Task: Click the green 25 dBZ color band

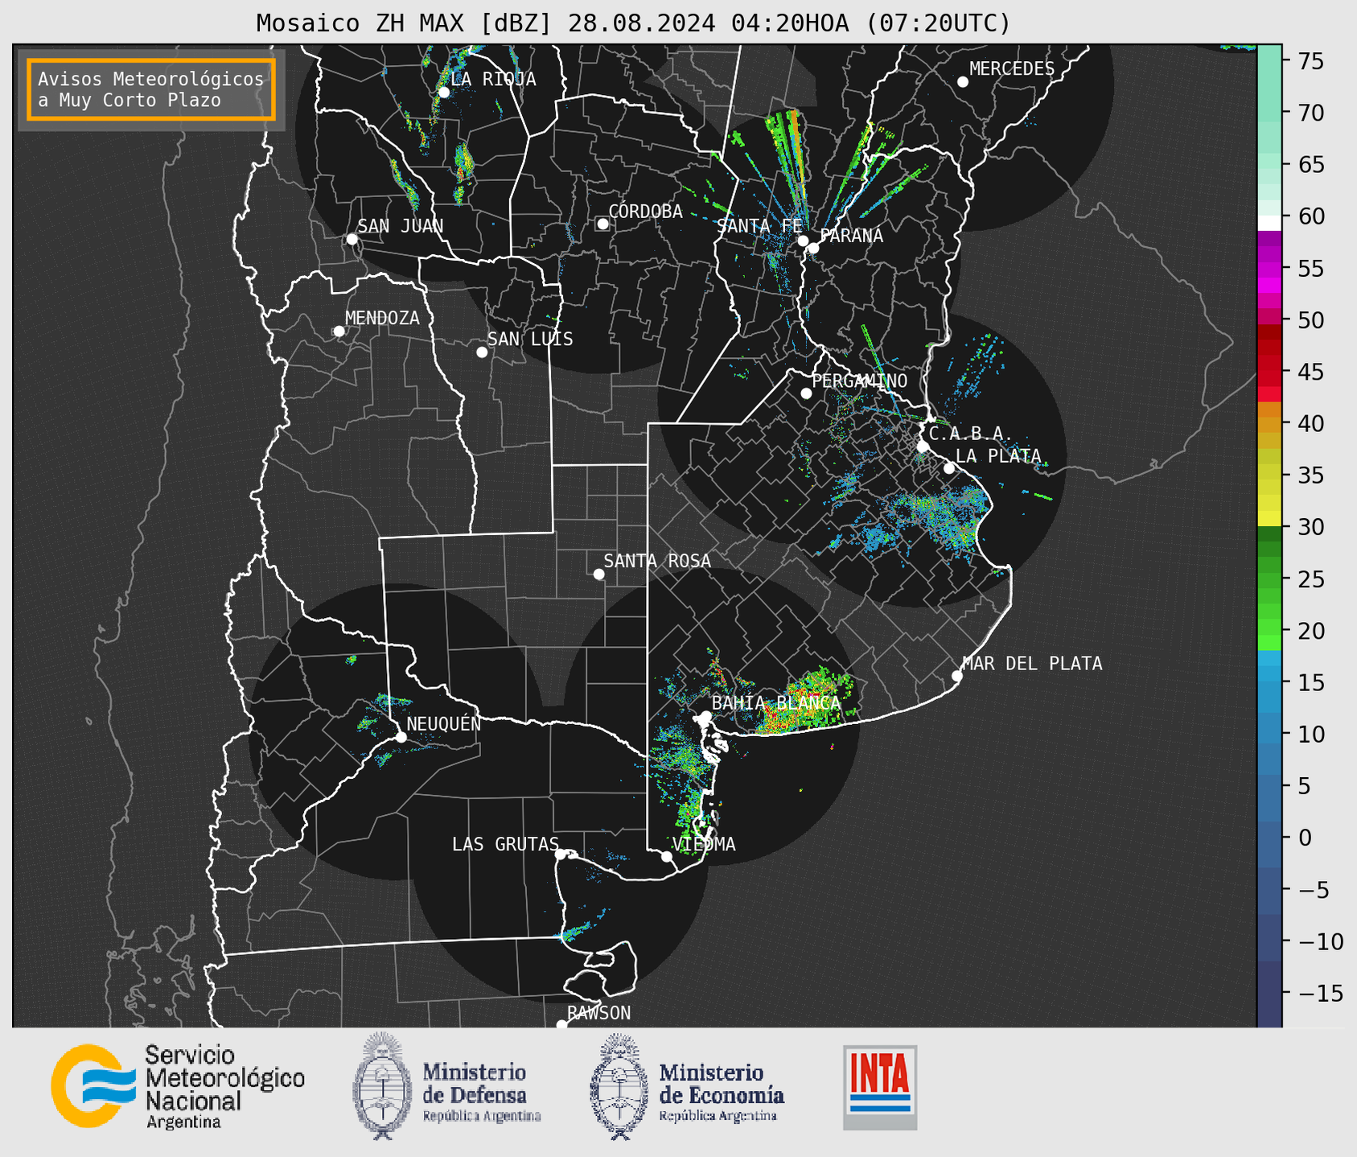Action: 1269,579
